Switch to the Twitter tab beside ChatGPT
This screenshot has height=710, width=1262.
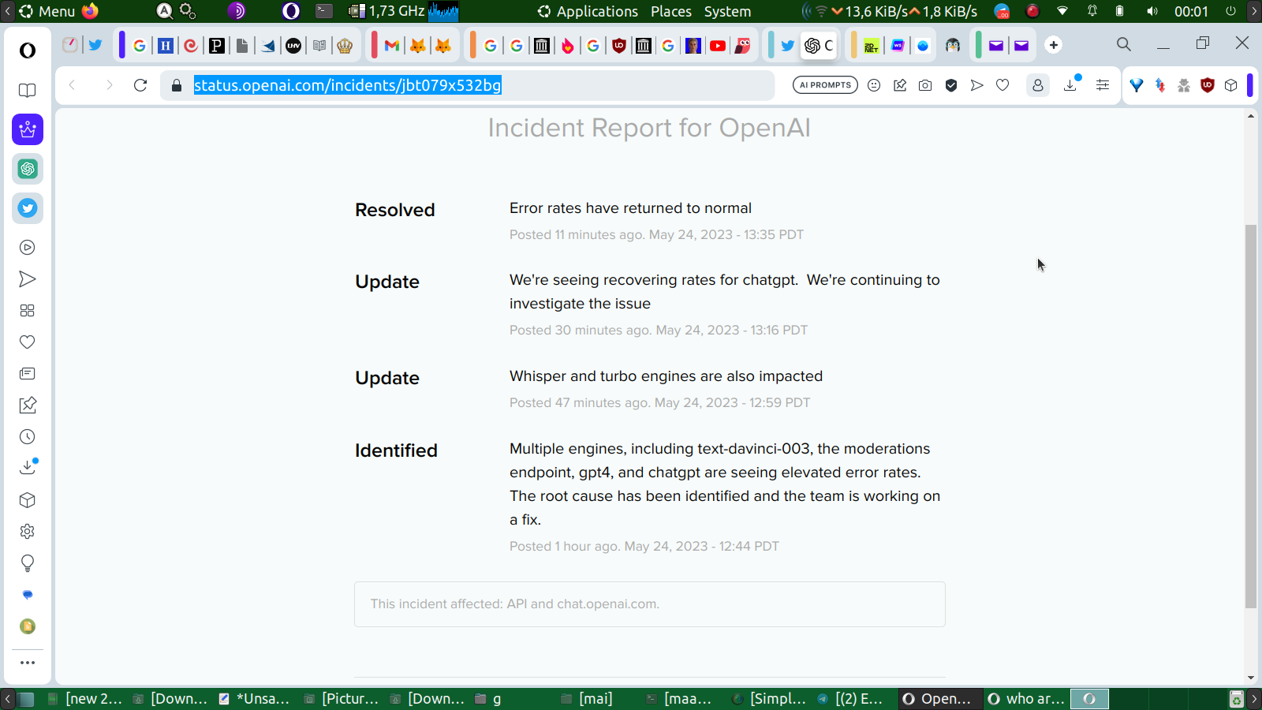(787, 46)
